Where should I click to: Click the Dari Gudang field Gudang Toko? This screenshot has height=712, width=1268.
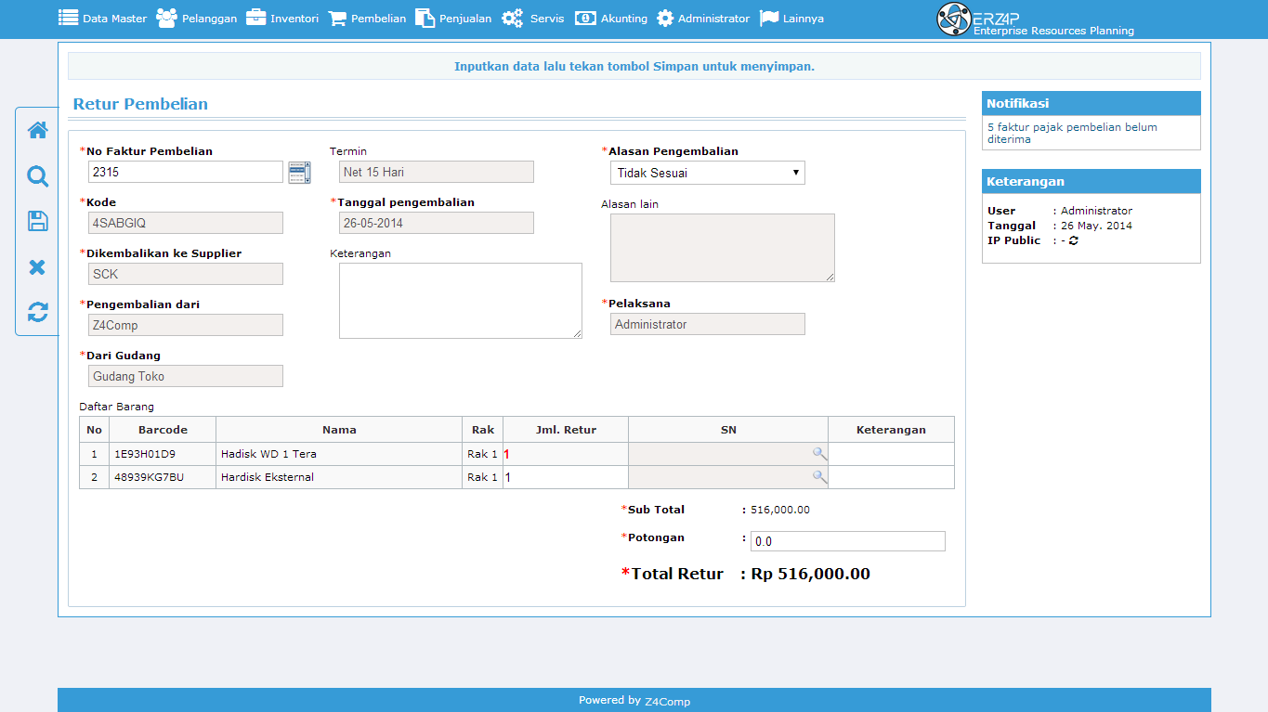[186, 376]
